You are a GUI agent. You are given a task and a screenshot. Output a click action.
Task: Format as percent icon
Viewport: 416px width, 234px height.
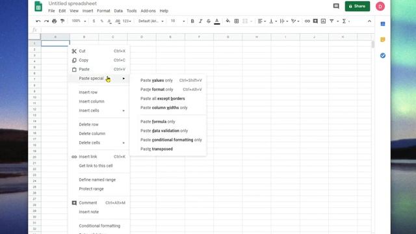(x=101, y=21)
